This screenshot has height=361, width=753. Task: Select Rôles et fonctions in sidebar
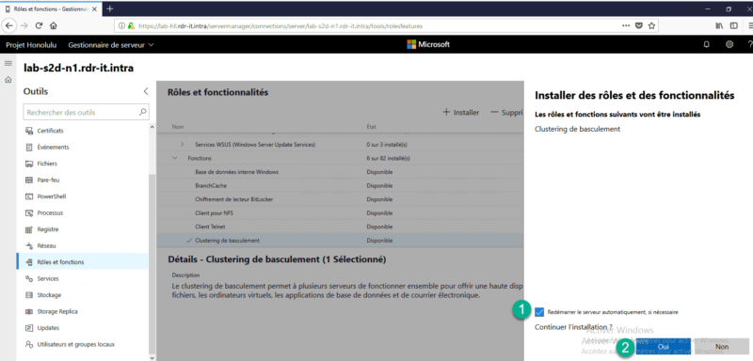(83, 262)
